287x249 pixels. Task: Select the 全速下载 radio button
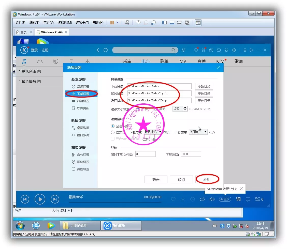[113, 126]
